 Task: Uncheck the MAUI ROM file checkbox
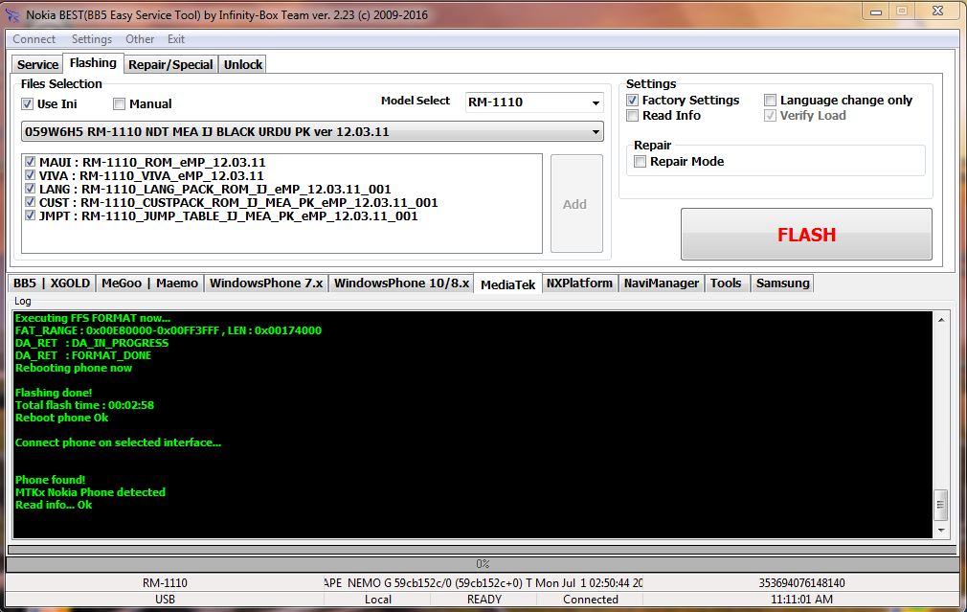[x=31, y=162]
